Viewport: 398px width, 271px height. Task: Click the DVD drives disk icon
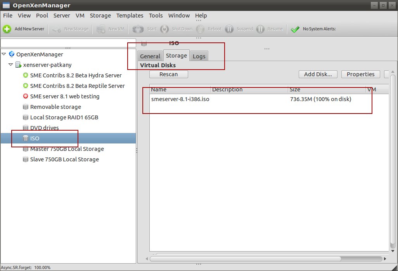tap(25, 128)
